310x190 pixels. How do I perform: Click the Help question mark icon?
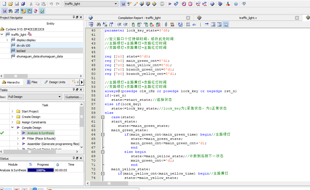tap(236, 4)
